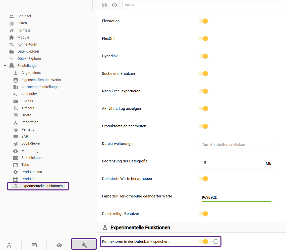
Task: Click the puzzle piece icon for Module
Action: 12,37
